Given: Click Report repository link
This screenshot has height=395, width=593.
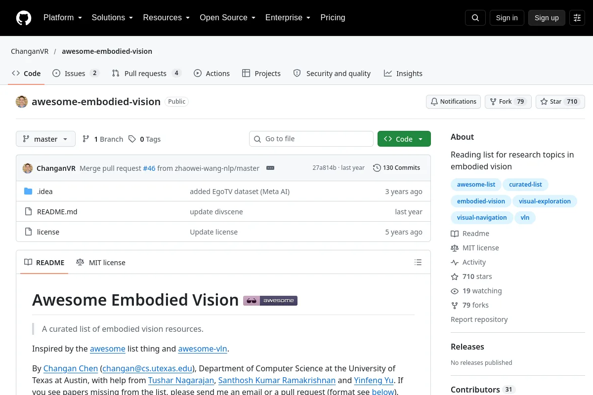Looking at the screenshot, I should click(479, 319).
